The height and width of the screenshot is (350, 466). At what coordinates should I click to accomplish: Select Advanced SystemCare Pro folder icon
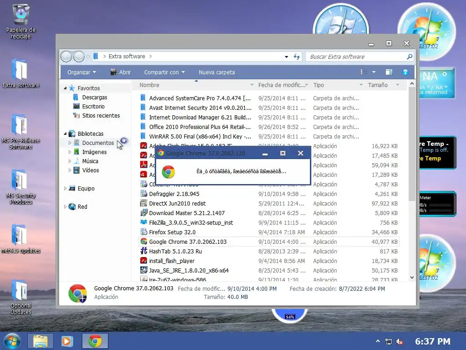[143, 98]
